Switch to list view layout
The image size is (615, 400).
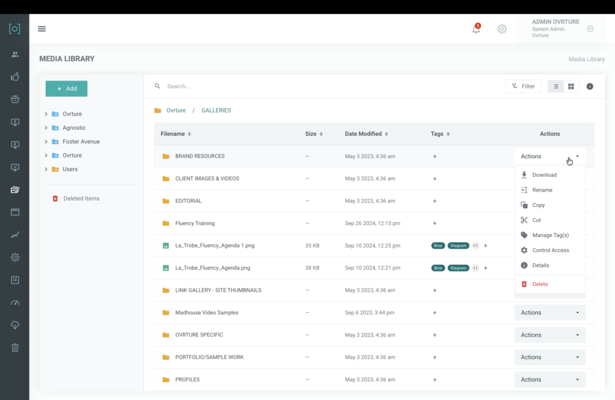[x=556, y=86]
